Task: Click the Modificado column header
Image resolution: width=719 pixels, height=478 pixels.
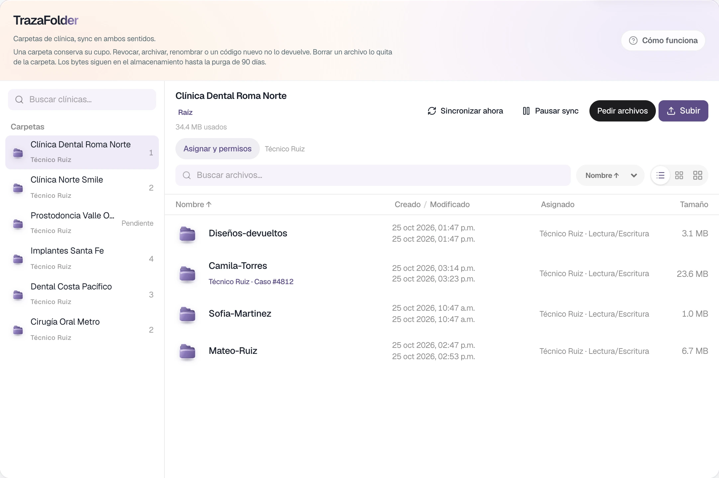Action: (450, 204)
